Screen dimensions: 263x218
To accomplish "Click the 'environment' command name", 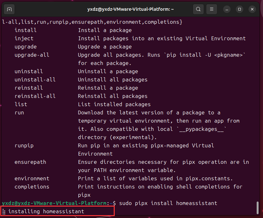I will 32,178.
